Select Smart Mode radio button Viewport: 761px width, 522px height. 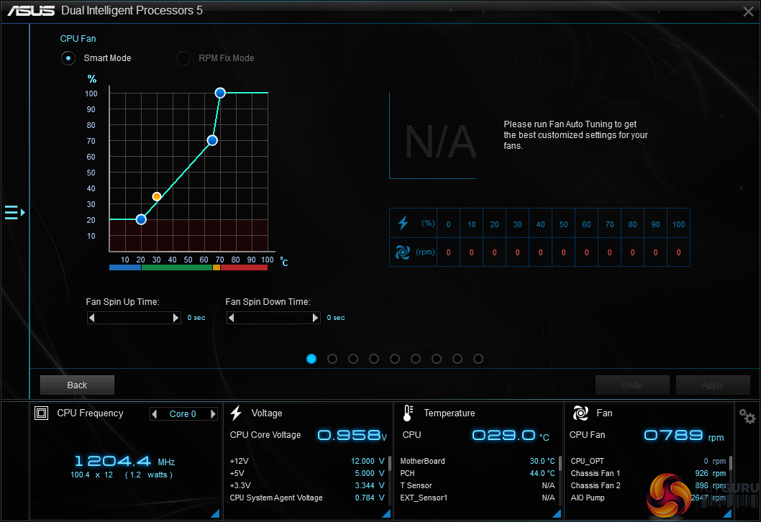pyautogui.click(x=68, y=58)
